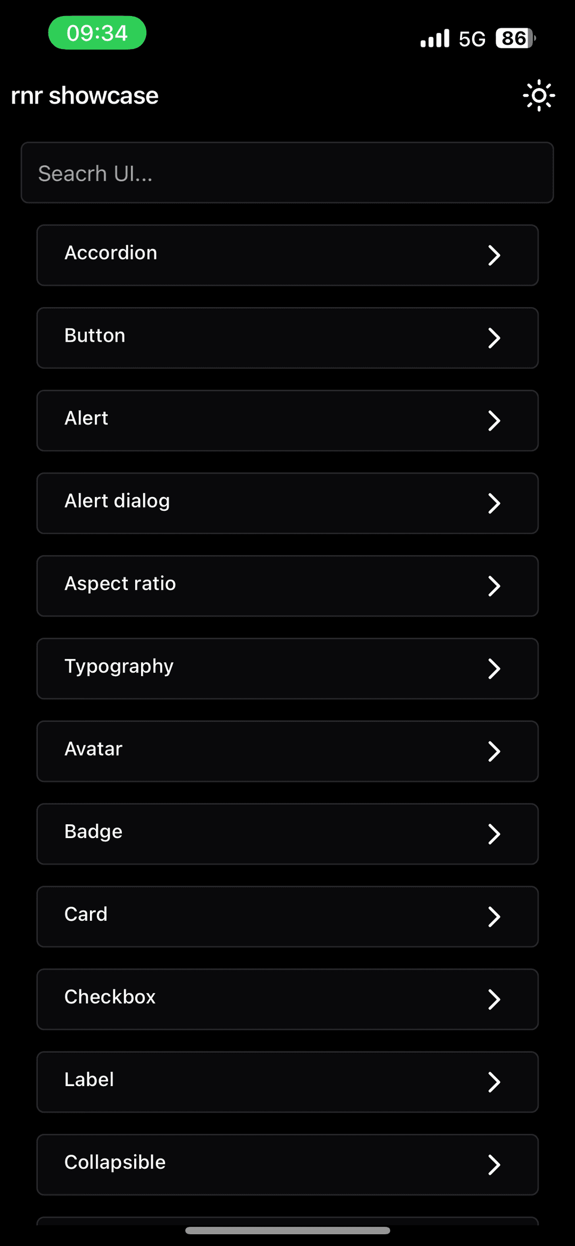Screen dimensions: 575x1246
Task: Tap the chevron on Typography row
Action: click(x=494, y=669)
